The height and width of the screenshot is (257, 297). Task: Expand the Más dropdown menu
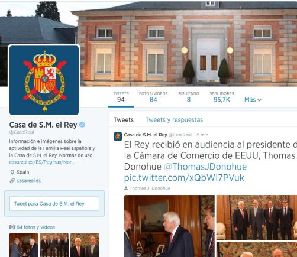[x=253, y=100]
